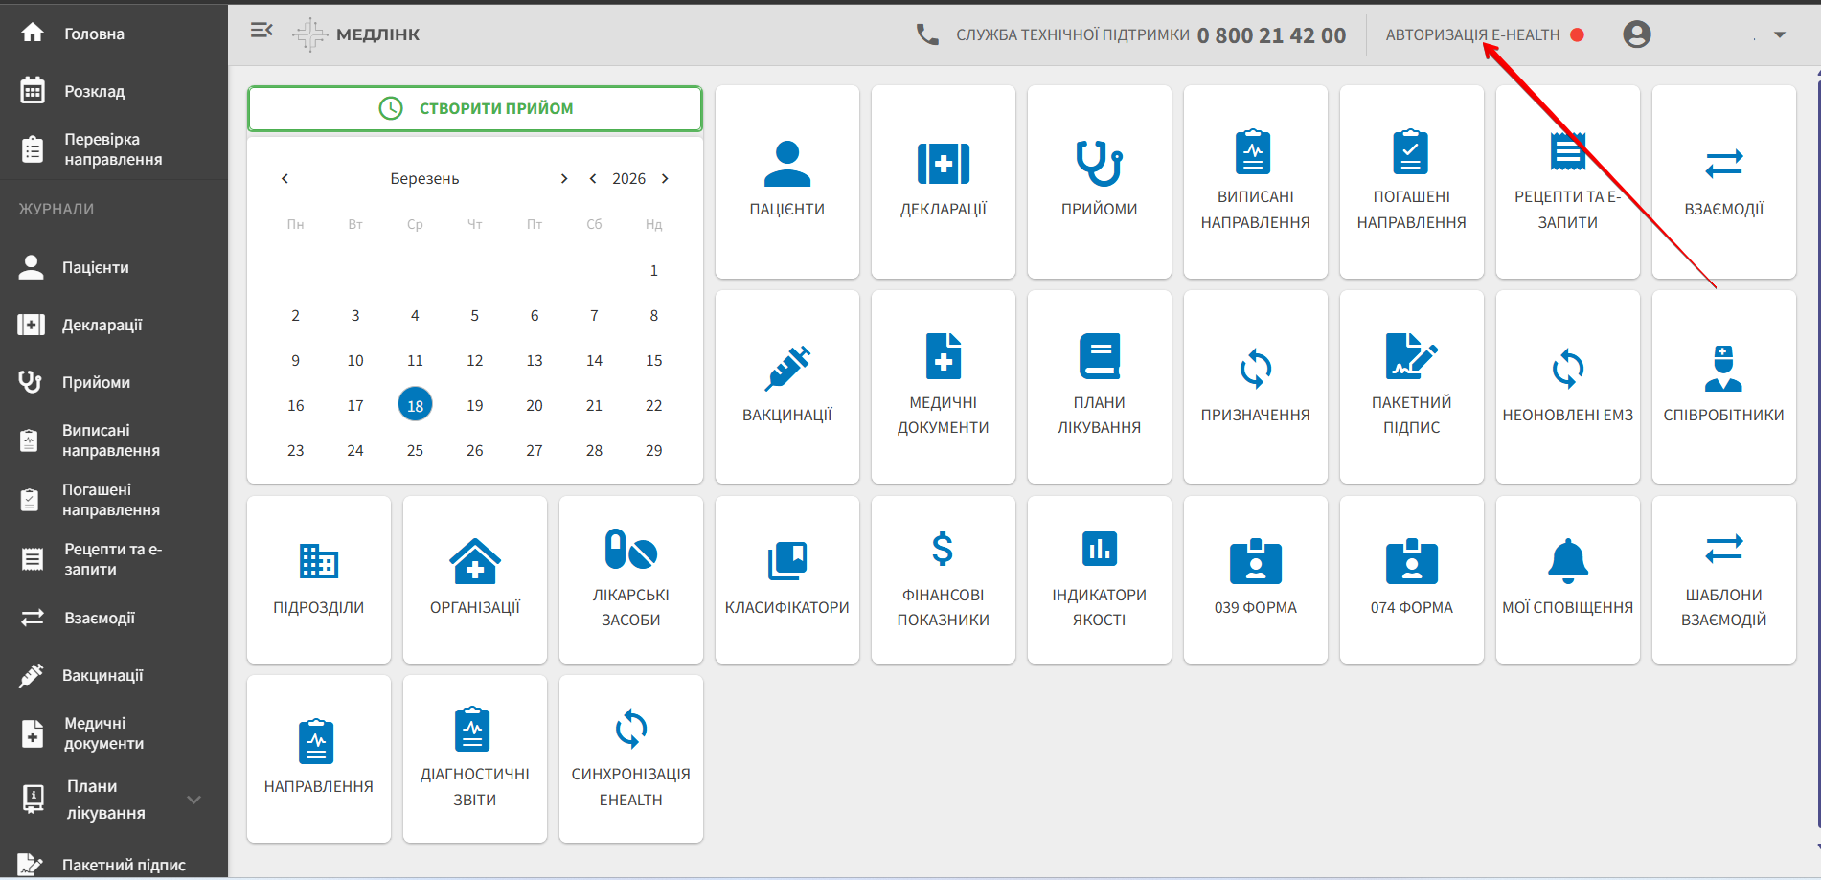Open Розклад in the sidebar menu
The width and height of the screenshot is (1821, 880).
[x=94, y=91]
